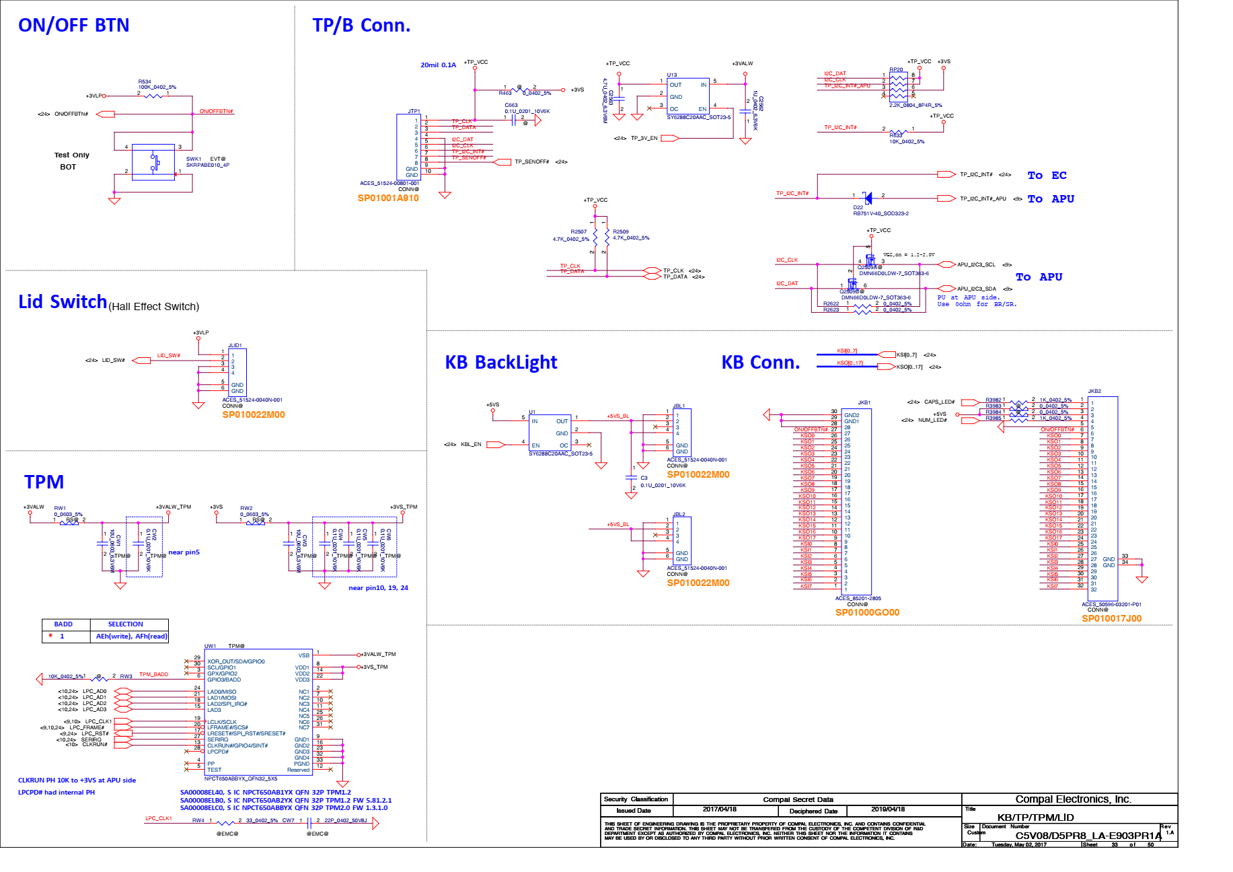Click the SA00008EL80 part line
1233x872 pixels.
point(286,801)
